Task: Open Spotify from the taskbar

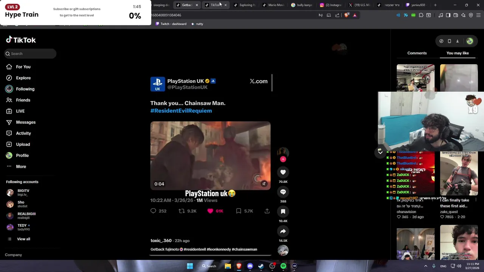Action: point(283,266)
